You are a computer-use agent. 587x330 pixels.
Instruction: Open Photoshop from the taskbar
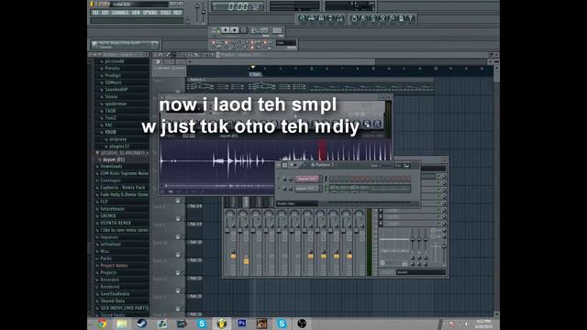(x=241, y=324)
